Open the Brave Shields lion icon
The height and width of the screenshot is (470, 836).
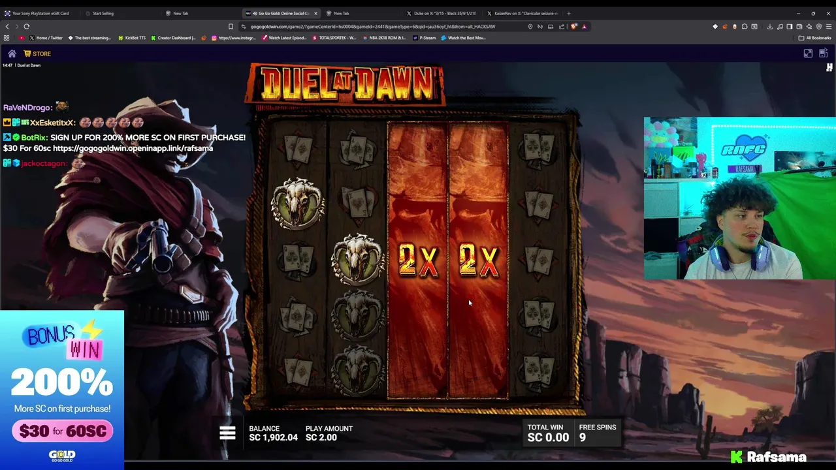coord(573,27)
